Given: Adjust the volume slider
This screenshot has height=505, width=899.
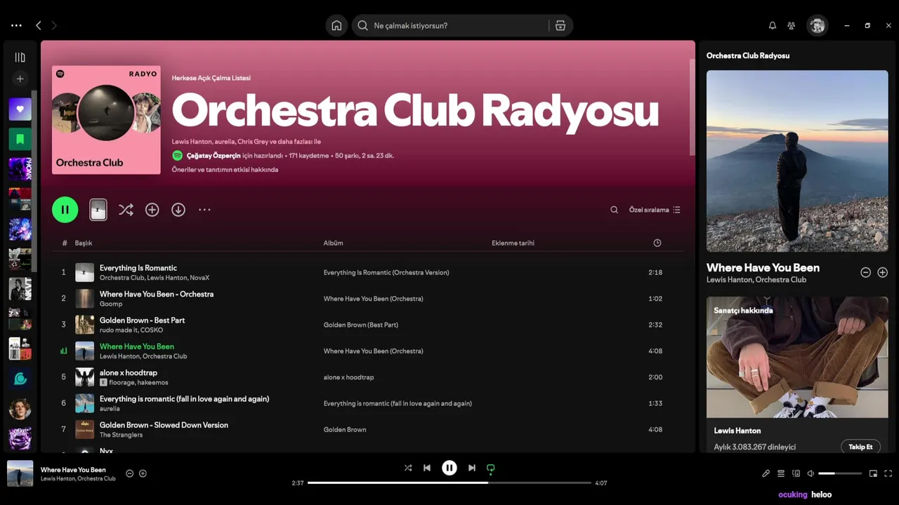Looking at the screenshot, I should click(840, 473).
